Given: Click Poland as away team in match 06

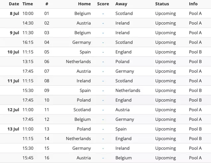Looking at the screenshot, I should 122,62.
